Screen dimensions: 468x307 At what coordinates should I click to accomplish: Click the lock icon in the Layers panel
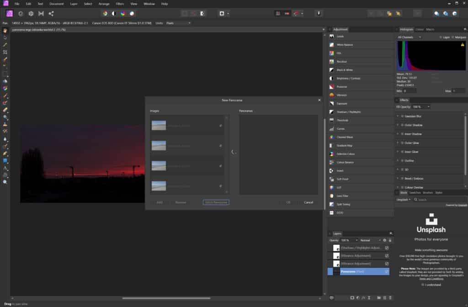(390, 240)
